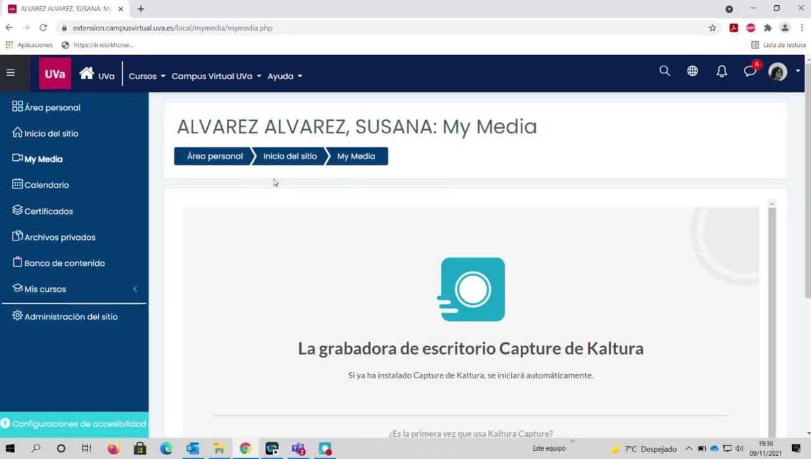
Task: Open the site search magnifier
Action: (x=665, y=72)
